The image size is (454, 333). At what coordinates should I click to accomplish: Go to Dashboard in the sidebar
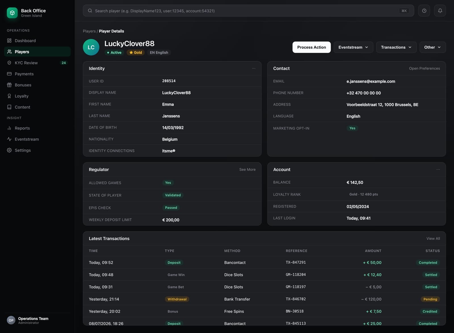click(x=37, y=41)
